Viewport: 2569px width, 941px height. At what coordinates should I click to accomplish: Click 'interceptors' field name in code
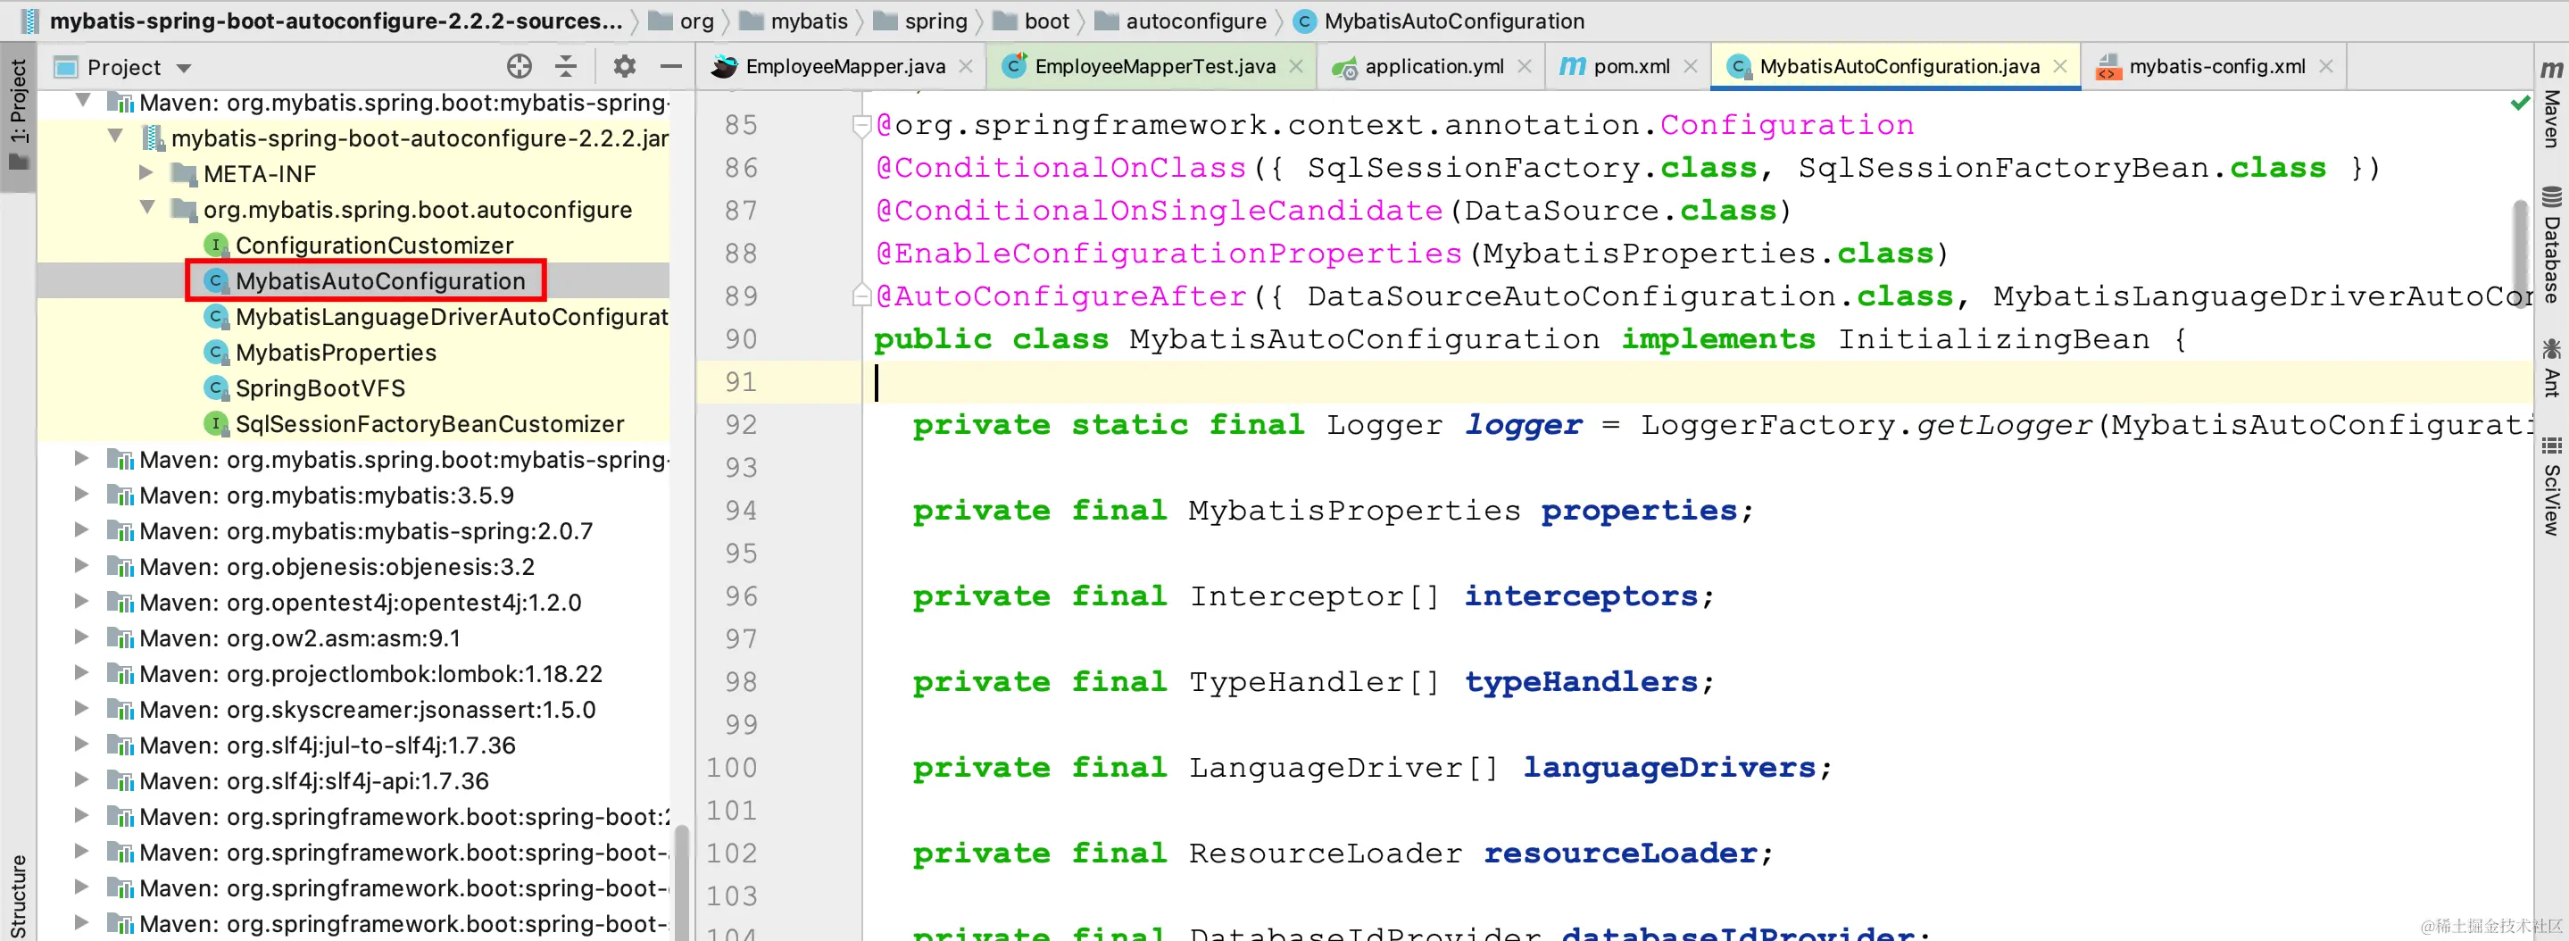point(1580,596)
